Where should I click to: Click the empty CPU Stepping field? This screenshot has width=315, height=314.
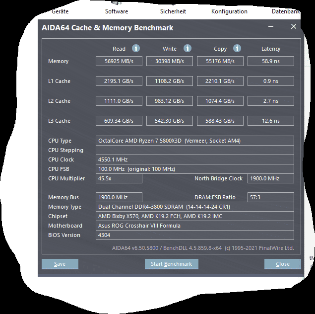click(195, 150)
